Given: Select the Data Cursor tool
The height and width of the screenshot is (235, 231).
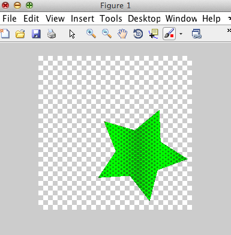Looking at the screenshot, I should tap(154, 34).
